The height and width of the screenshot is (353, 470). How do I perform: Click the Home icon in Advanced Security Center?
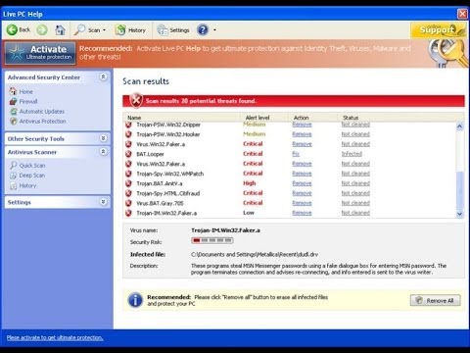[x=13, y=91]
